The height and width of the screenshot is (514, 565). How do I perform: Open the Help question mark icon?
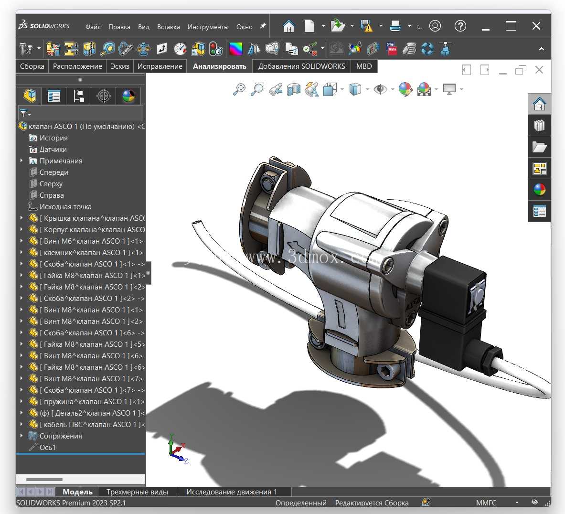pyautogui.click(x=460, y=26)
